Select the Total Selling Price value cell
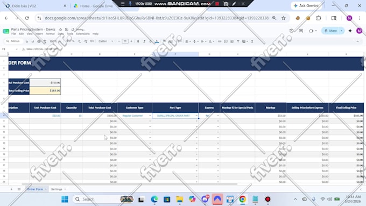The height and width of the screenshot is (206, 366). [45, 90]
